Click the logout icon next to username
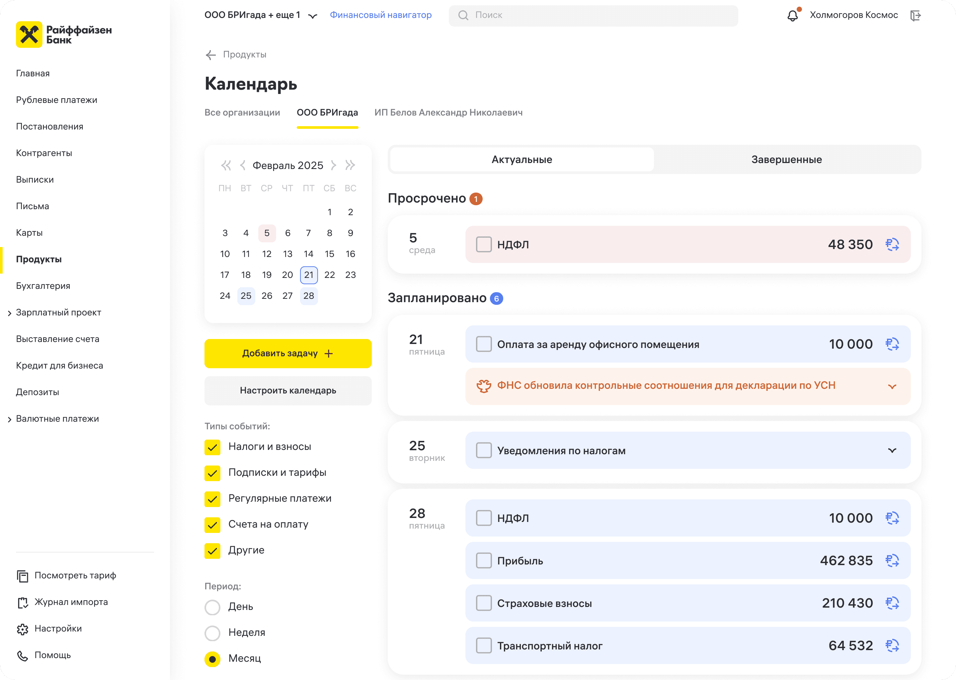This screenshot has height=680, width=956. (916, 16)
